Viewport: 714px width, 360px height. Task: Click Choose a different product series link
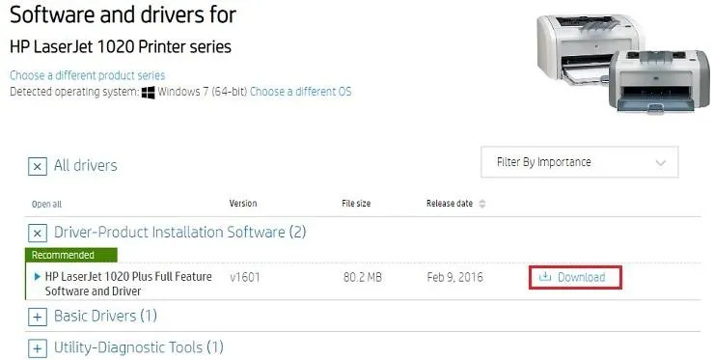pyautogui.click(x=88, y=75)
